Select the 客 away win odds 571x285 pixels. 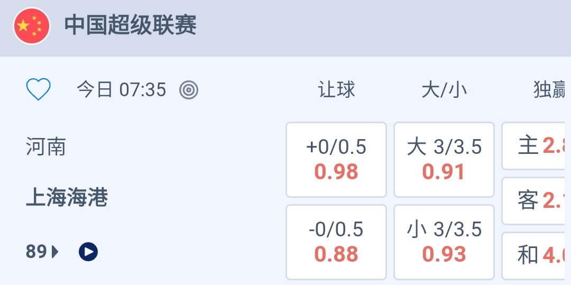[x=535, y=201]
